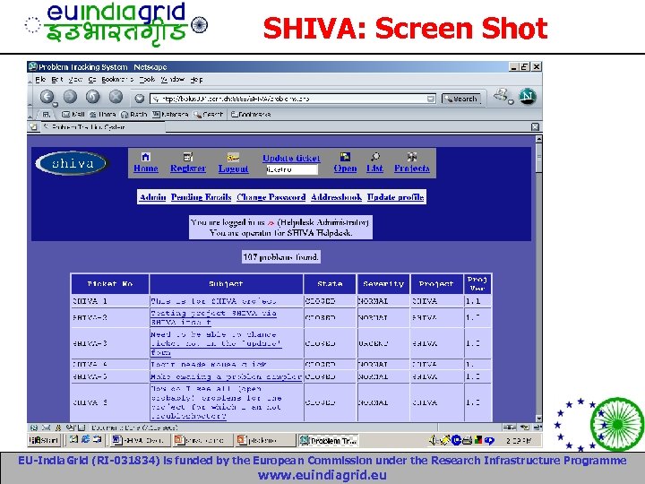Viewport: 645px width, 484px height.
Task: Open the View menu
Action: [x=75, y=80]
